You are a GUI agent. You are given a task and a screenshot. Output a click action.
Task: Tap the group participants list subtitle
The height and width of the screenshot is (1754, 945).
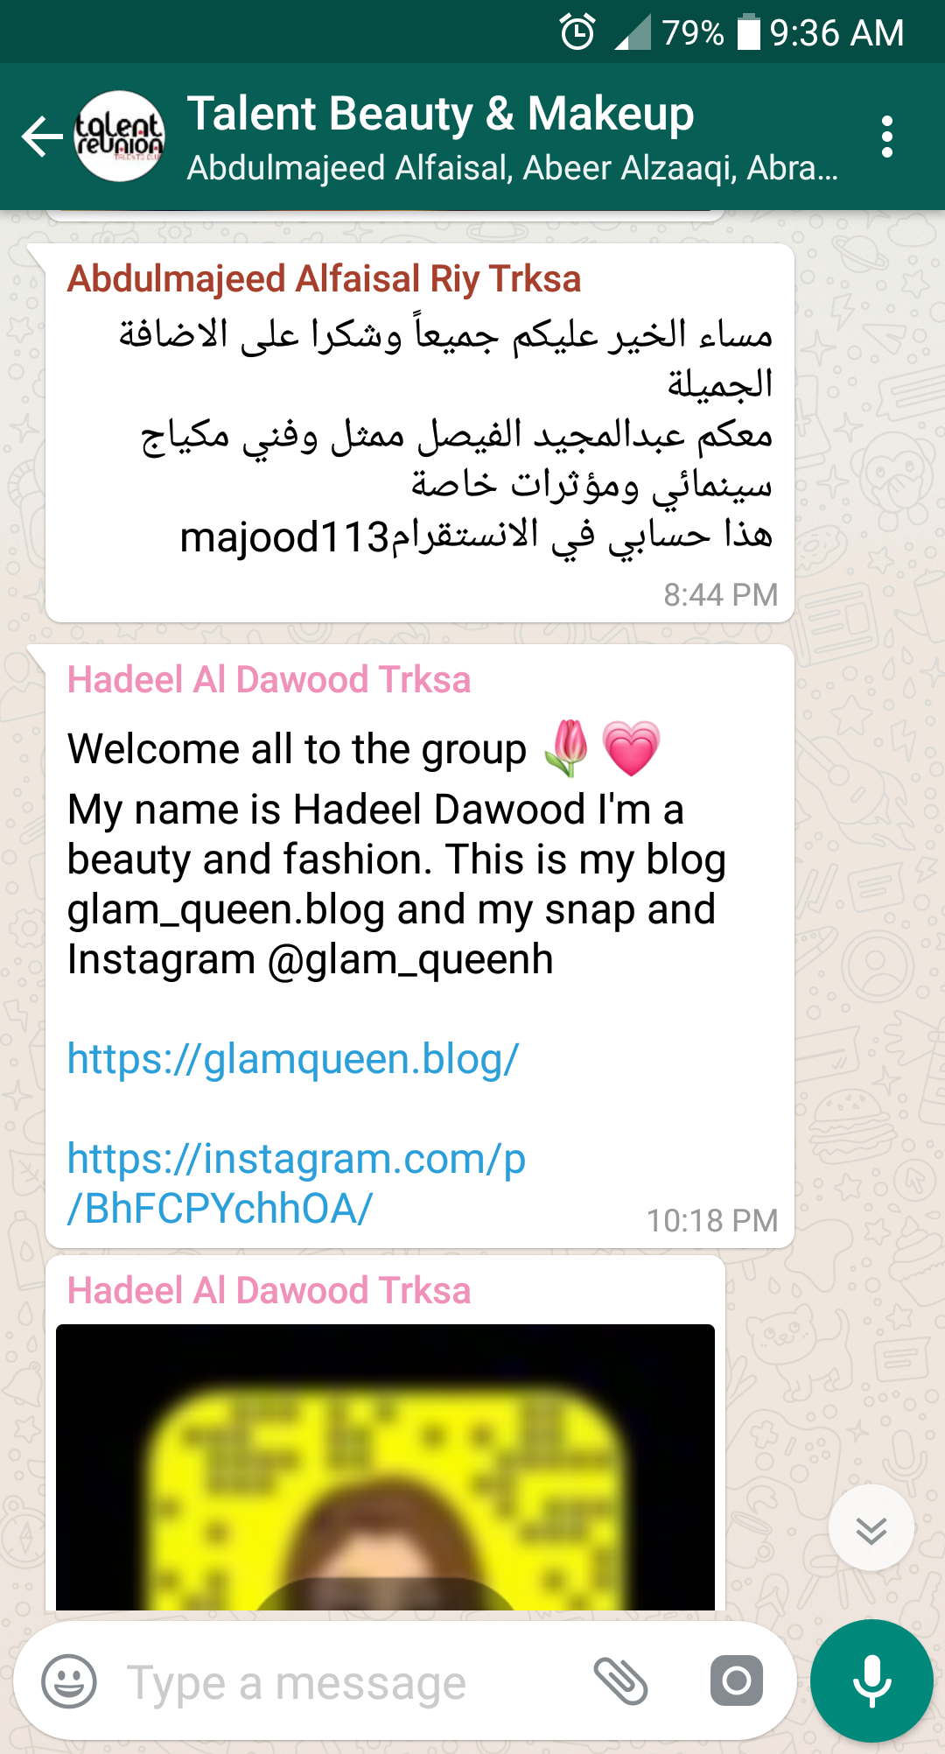pyautogui.click(x=513, y=168)
